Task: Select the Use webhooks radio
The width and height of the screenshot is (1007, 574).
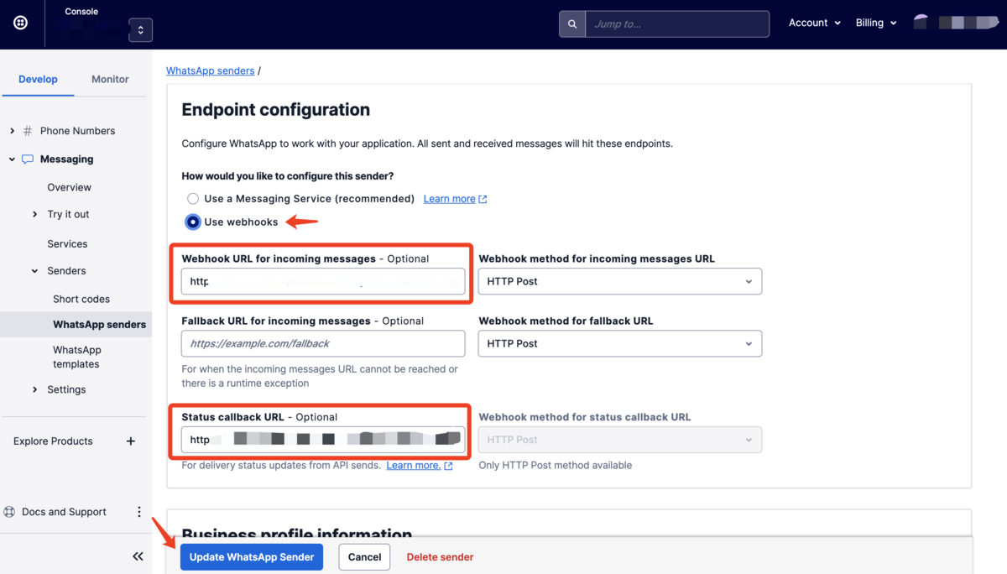Action: pyautogui.click(x=193, y=222)
